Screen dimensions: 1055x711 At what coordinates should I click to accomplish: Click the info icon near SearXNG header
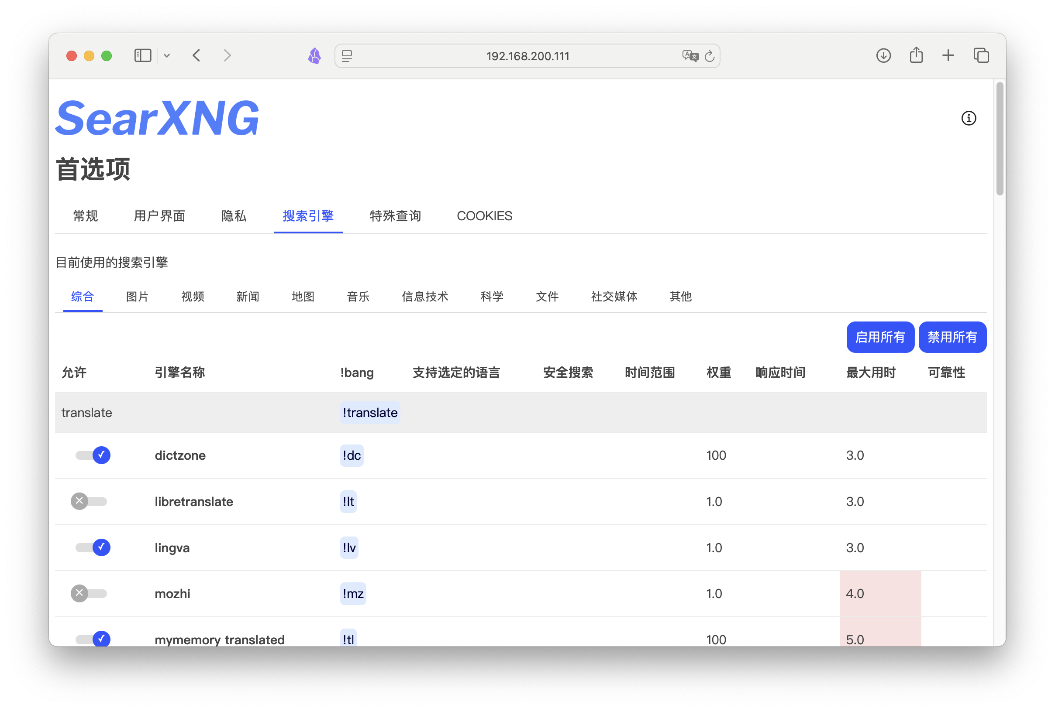click(x=968, y=118)
